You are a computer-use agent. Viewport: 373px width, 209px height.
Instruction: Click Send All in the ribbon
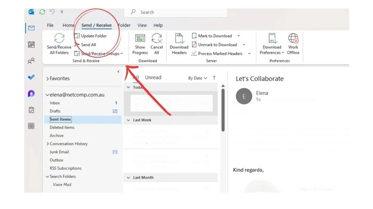(85, 45)
